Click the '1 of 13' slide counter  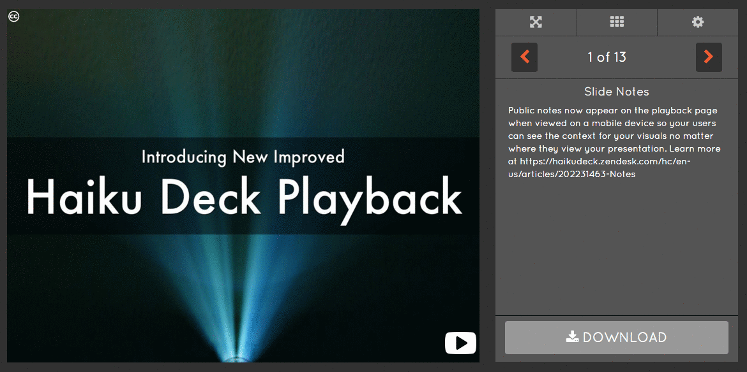[607, 57]
